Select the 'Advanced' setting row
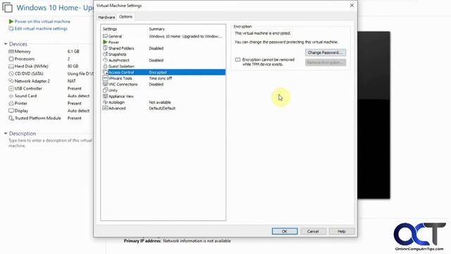The image size is (451, 254). coord(163,108)
